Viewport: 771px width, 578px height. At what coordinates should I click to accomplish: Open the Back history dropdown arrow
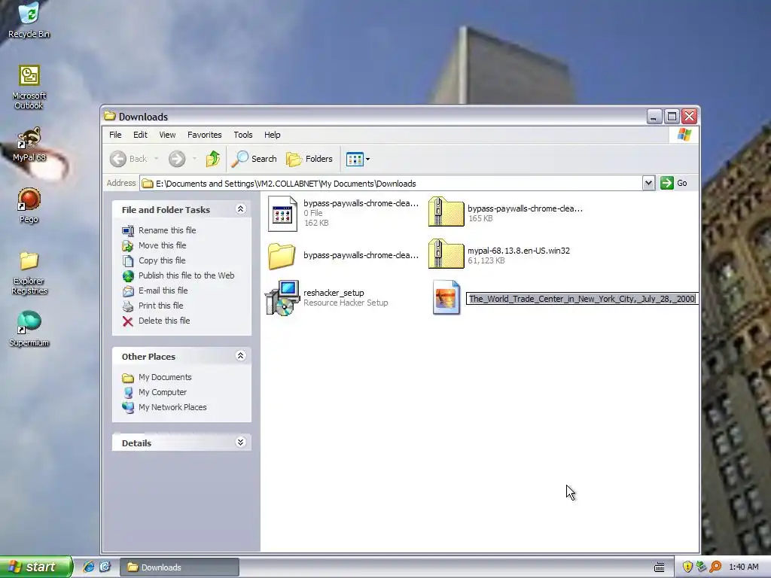(157, 159)
